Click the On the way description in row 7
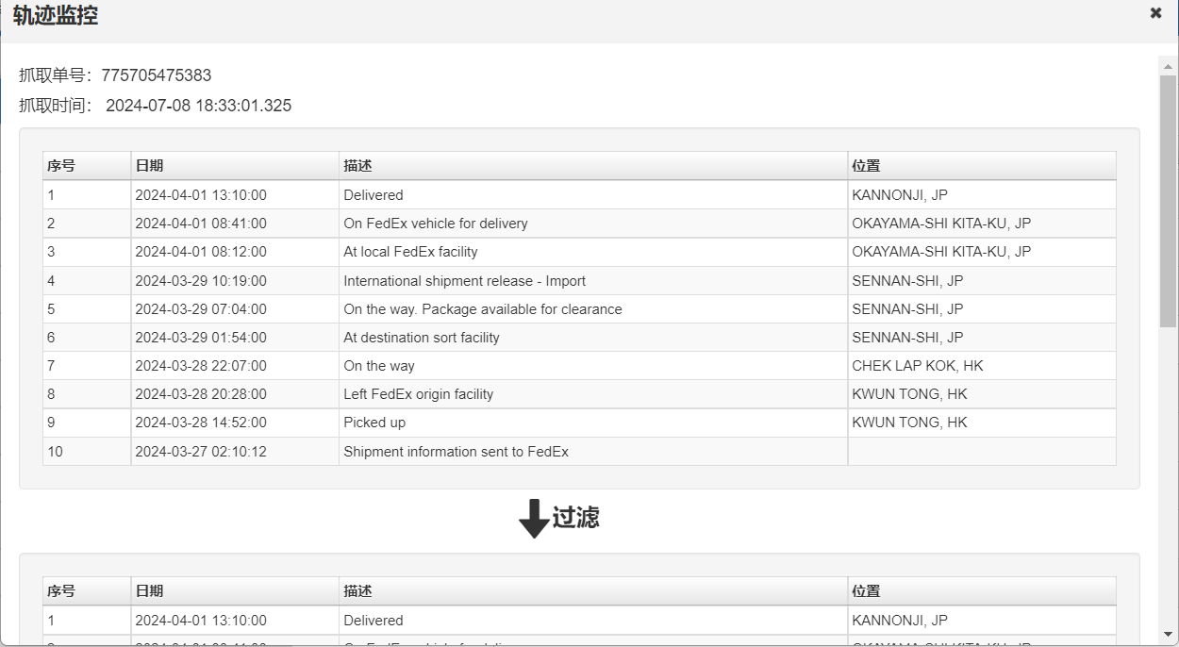 (379, 366)
